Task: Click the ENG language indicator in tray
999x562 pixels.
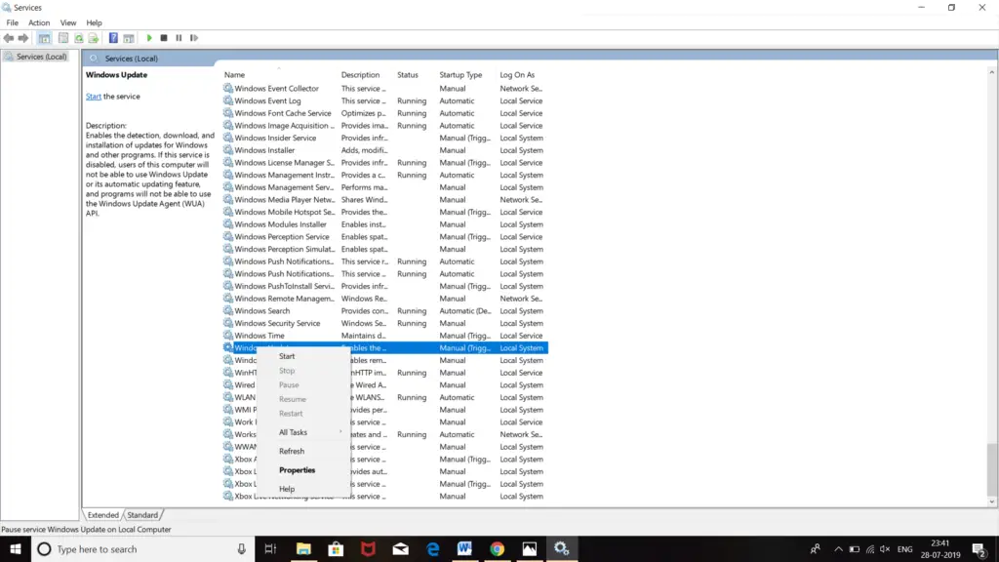Action: click(x=904, y=549)
